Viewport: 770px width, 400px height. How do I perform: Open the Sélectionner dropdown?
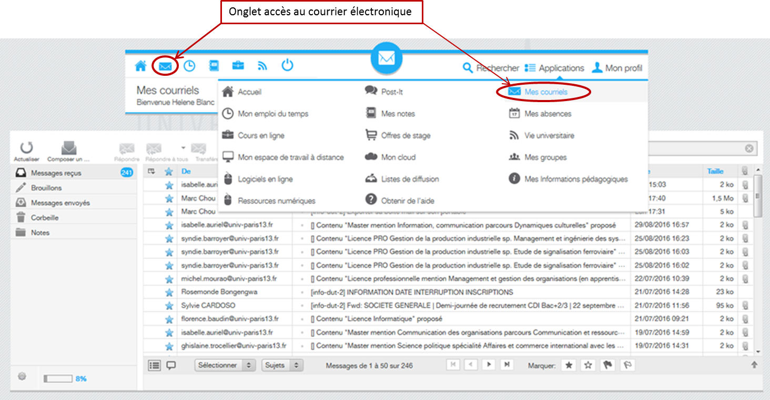[225, 365]
